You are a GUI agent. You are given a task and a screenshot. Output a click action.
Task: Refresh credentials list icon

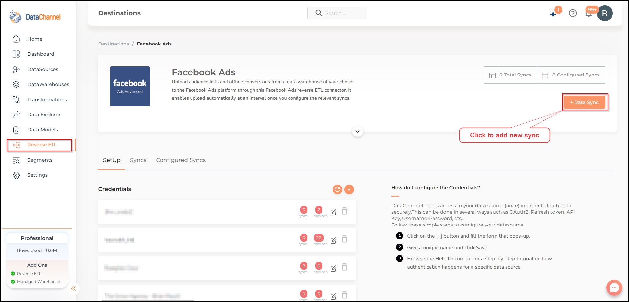click(337, 189)
